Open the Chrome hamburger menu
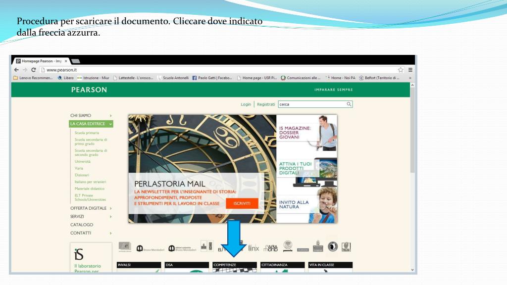Image resolution: width=507 pixels, height=285 pixels. [x=410, y=70]
